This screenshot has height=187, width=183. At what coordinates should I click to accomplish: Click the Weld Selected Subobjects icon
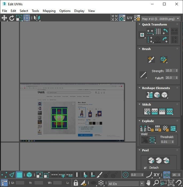click(x=152, y=140)
